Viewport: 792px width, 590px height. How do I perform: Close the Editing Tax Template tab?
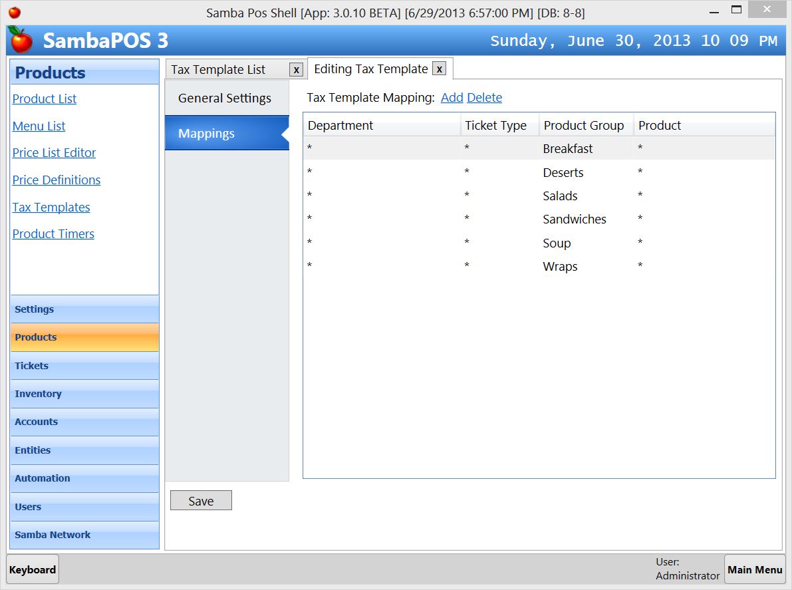click(x=438, y=69)
